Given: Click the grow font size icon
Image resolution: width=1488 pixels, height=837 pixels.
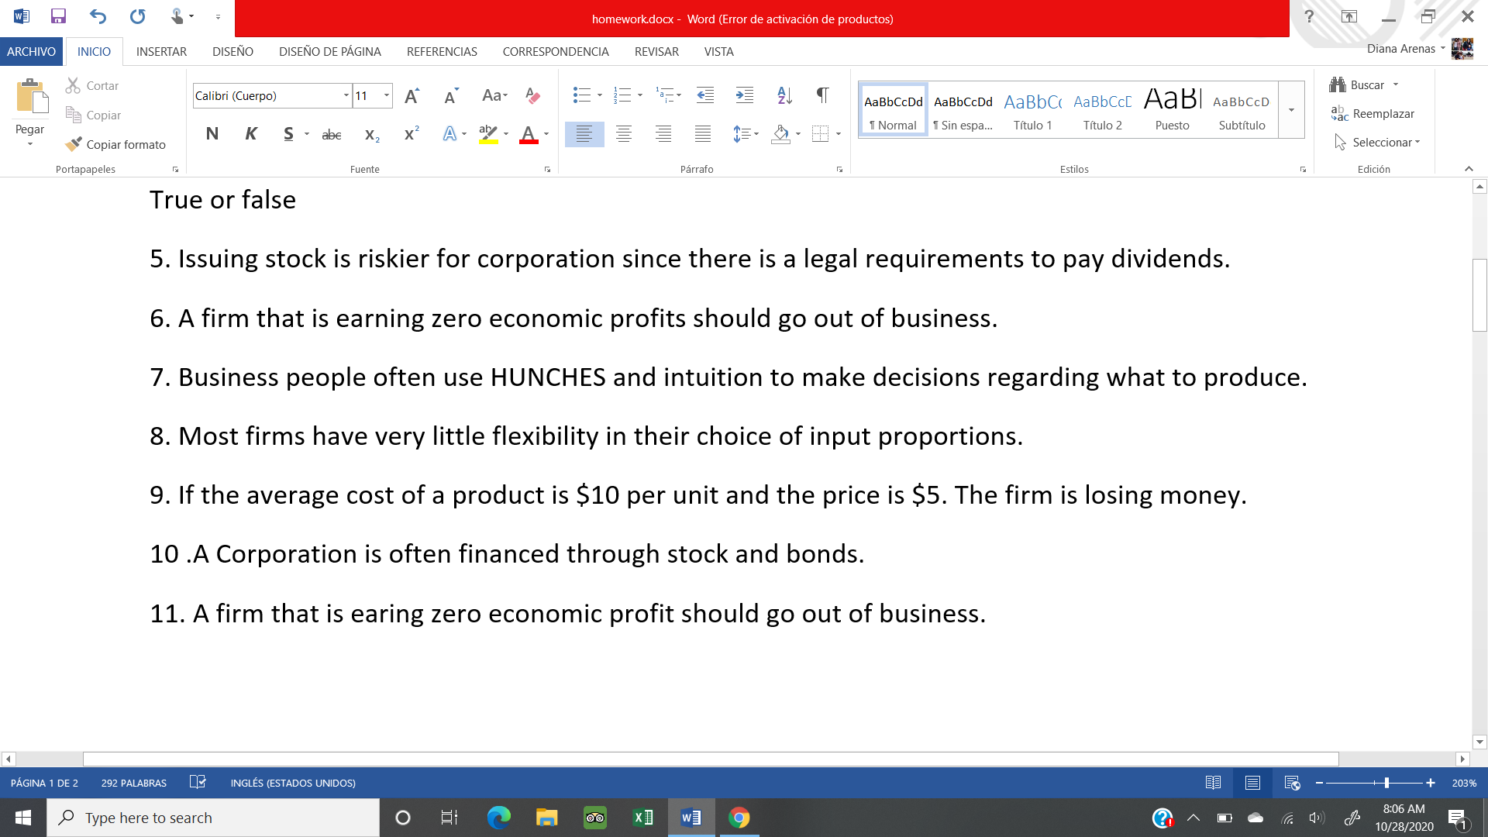Looking at the screenshot, I should point(412,95).
